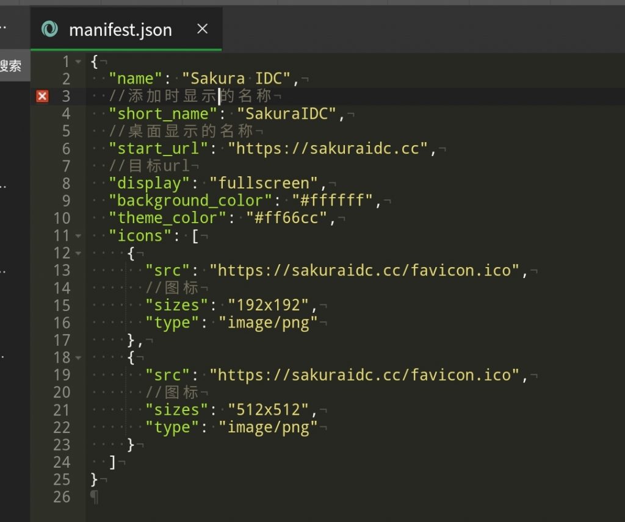Select the manifest.json editor tab
Screen dimensions: 625x522
(x=120, y=30)
